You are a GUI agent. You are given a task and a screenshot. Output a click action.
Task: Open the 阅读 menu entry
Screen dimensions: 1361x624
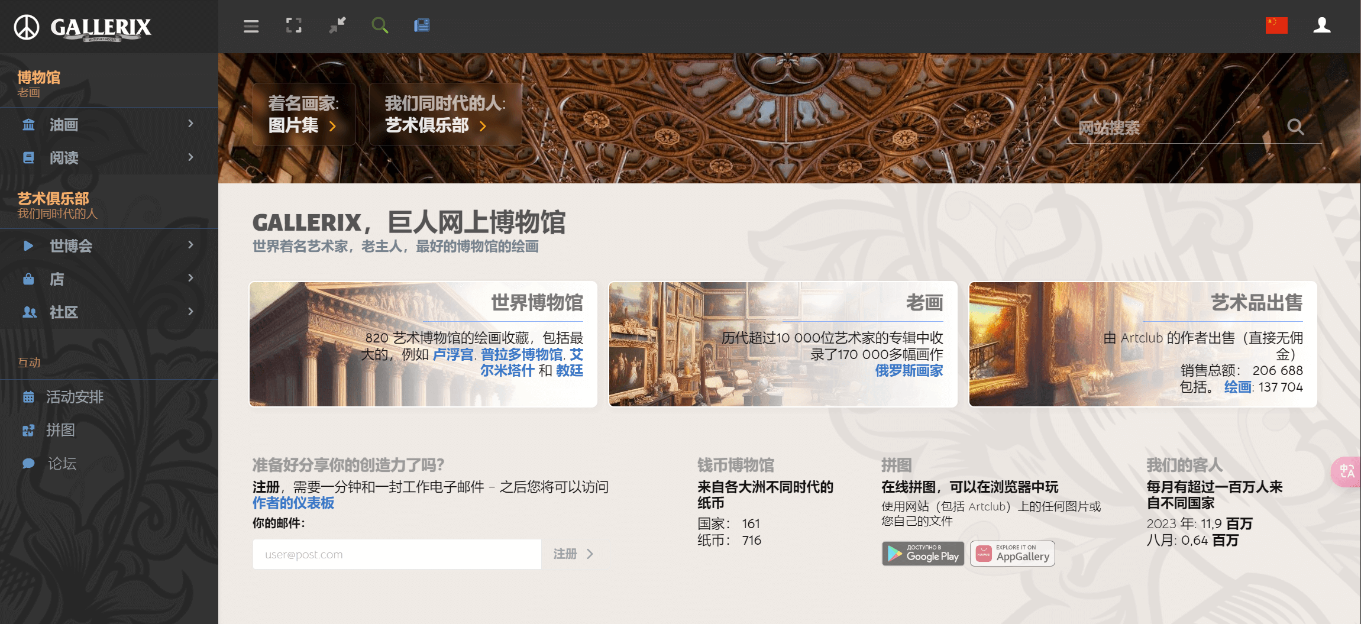tap(64, 157)
